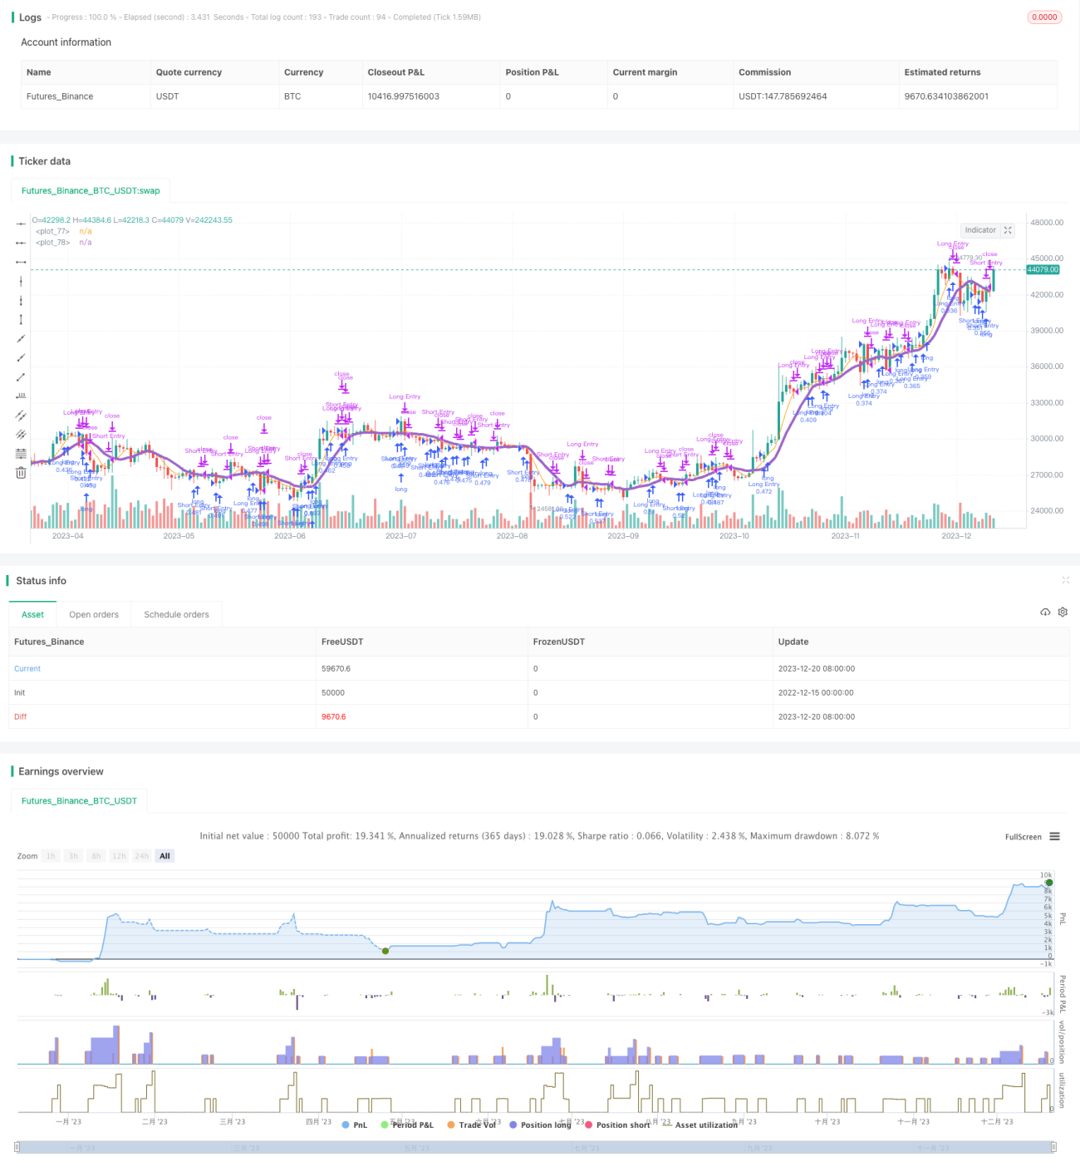Click the Current row link in asset table
Screen dimensions: 1080x1171
click(x=27, y=668)
